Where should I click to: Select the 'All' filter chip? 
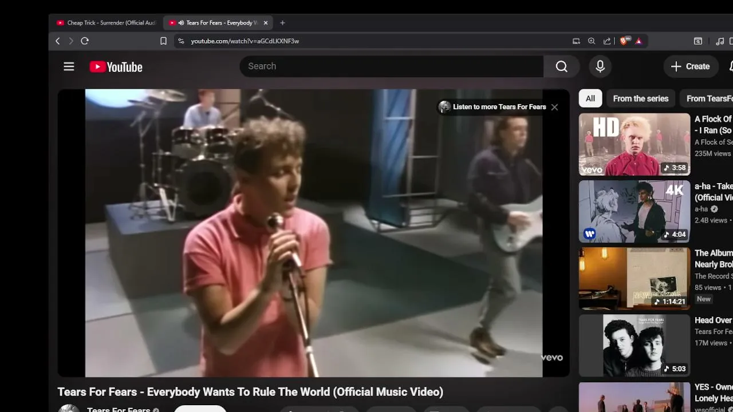(590, 98)
